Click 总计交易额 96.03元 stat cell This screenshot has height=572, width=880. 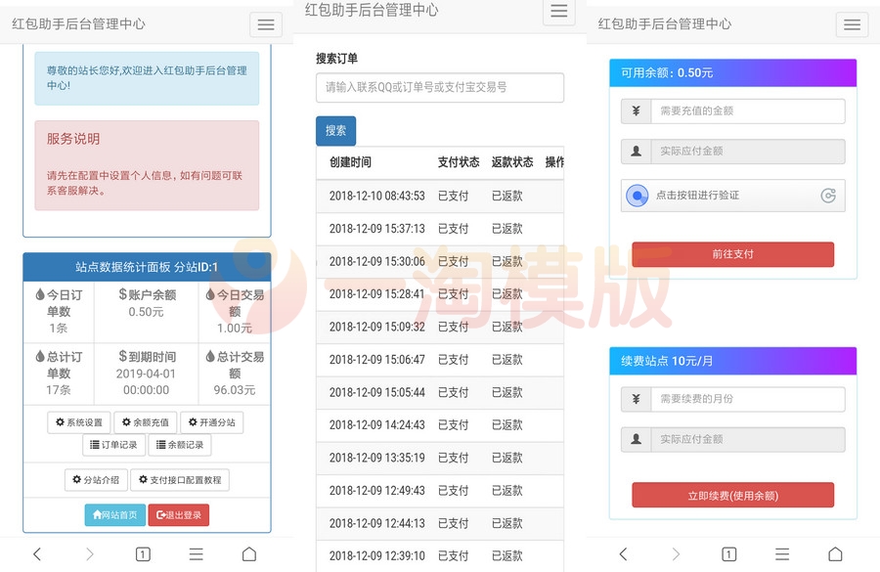pyautogui.click(x=235, y=374)
